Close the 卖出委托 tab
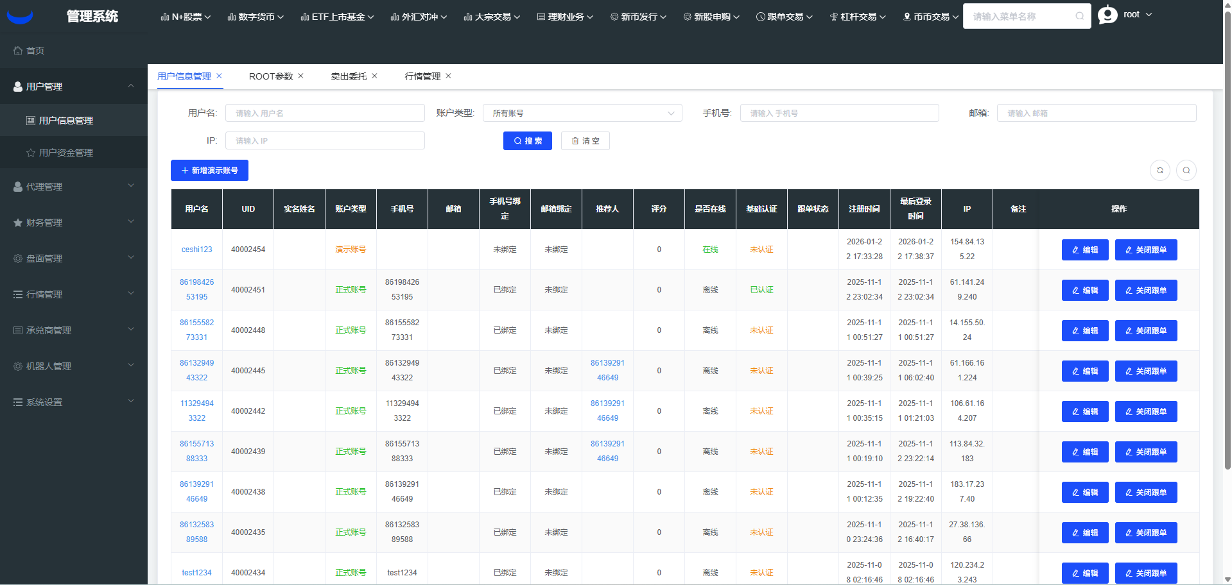This screenshot has width=1232, height=585. [374, 76]
